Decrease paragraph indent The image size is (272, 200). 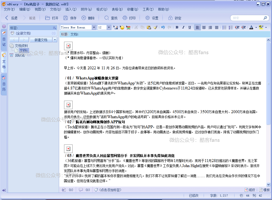click(x=237, y=27)
